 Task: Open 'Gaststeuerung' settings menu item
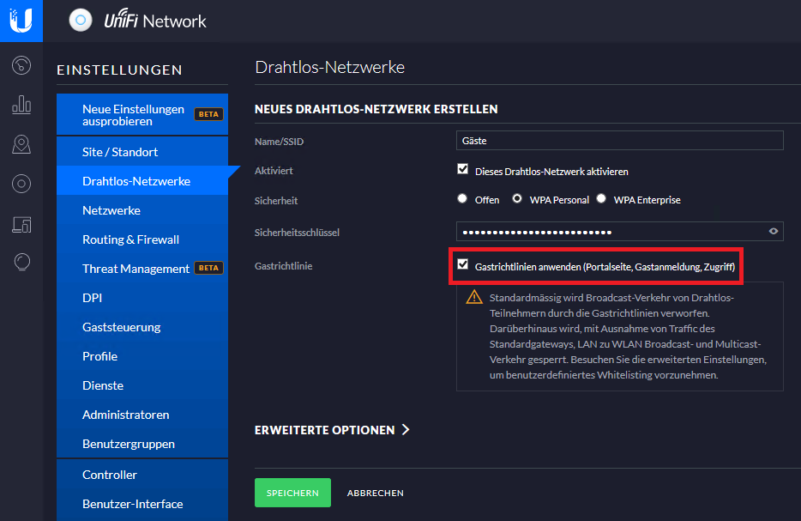pyautogui.click(x=121, y=327)
